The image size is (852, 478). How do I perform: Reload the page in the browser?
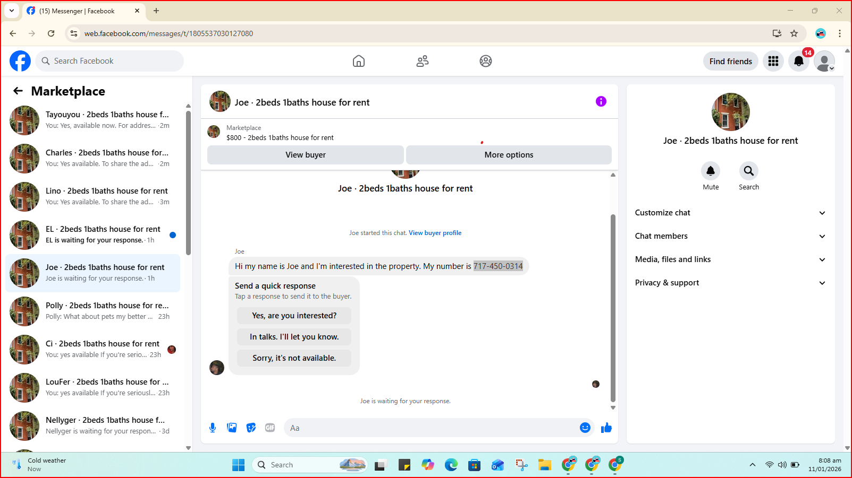click(51, 33)
